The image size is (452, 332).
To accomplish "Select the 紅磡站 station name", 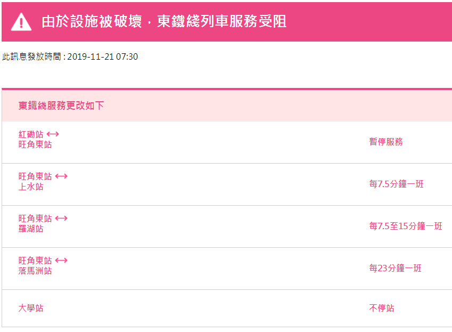I will pyautogui.click(x=31, y=134).
